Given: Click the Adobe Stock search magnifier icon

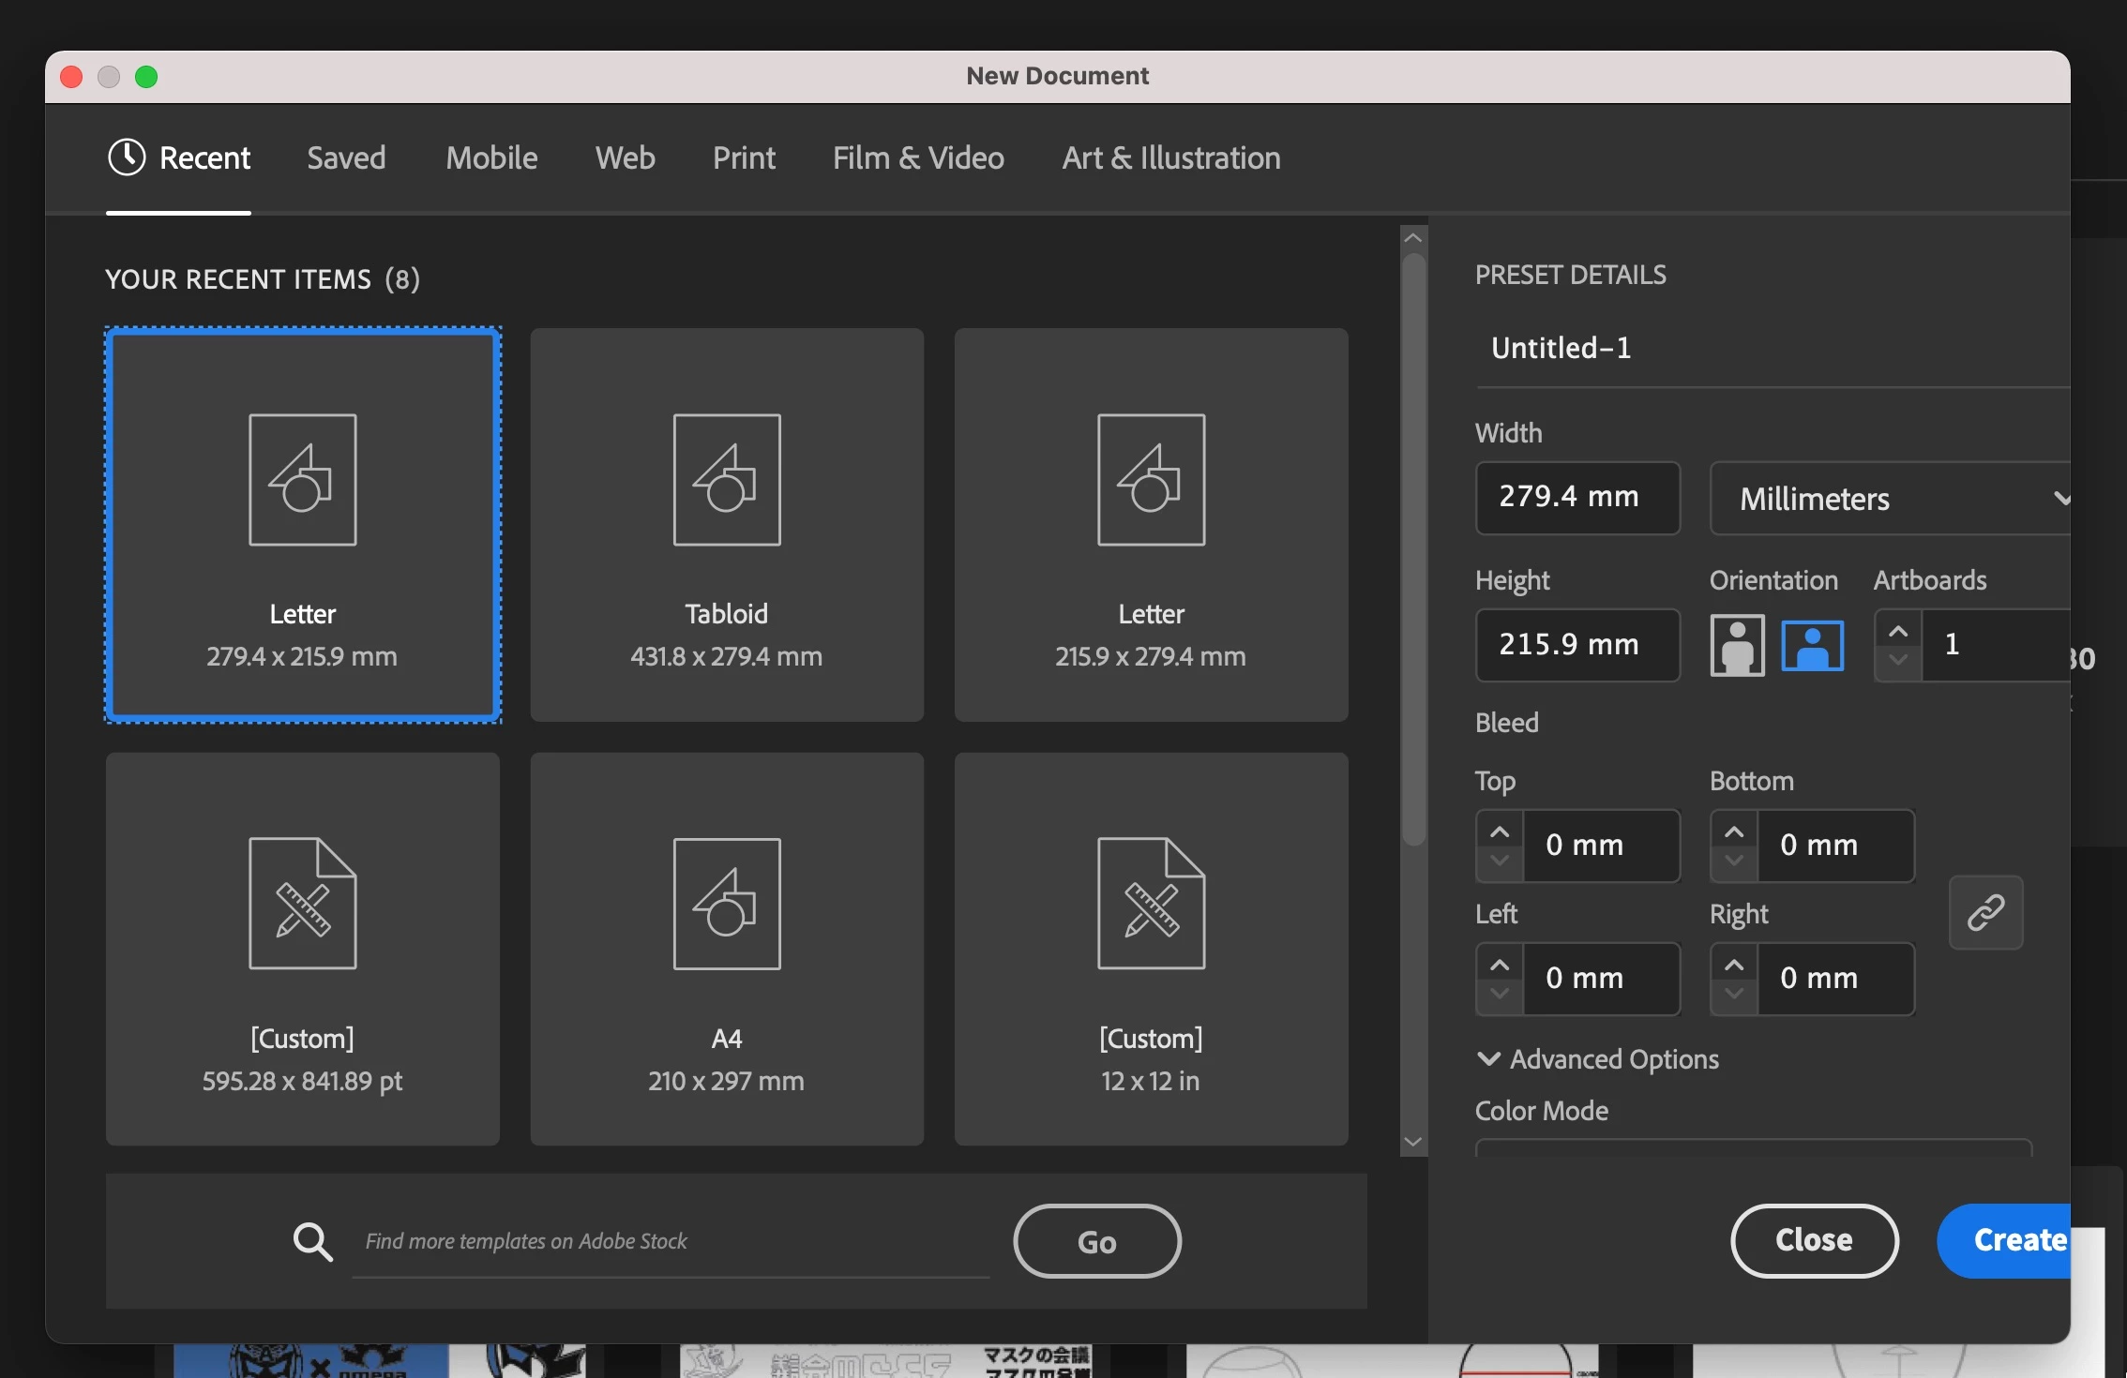Looking at the screenshot, I should (312, 1242).
